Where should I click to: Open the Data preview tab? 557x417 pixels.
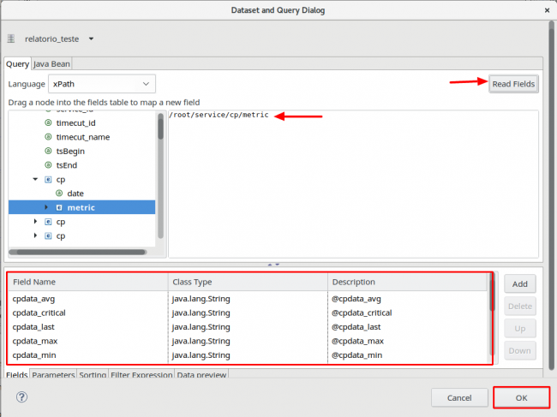click(x=201, y=375)
